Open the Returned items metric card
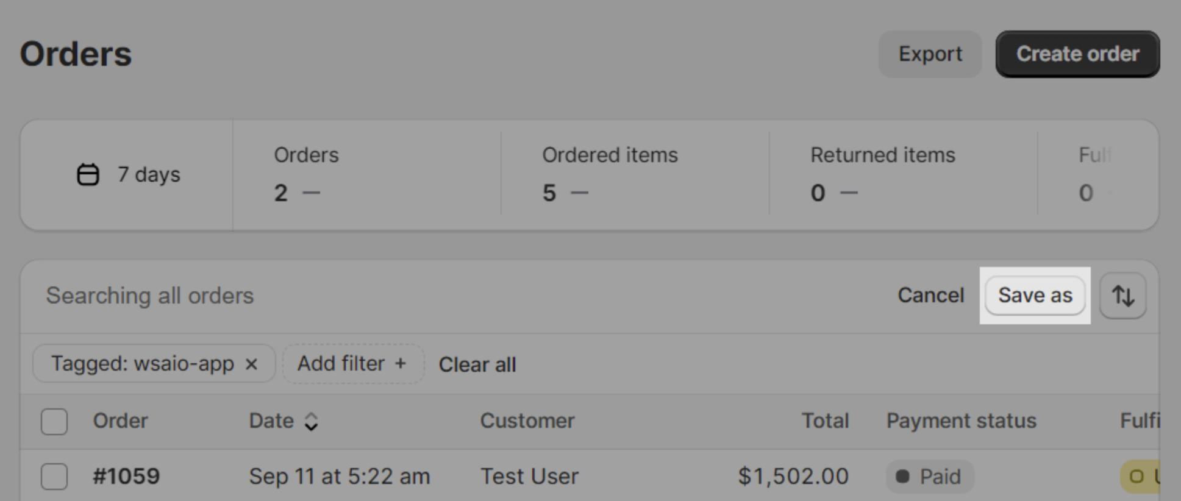 (x=904, y=175)
